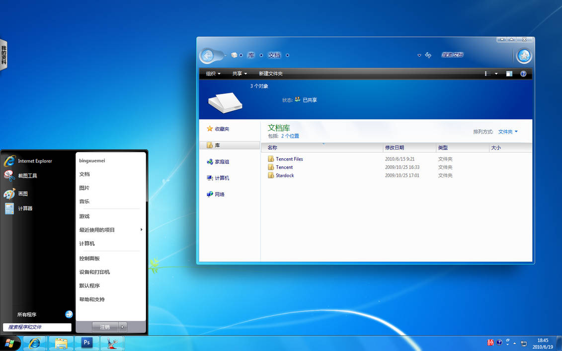The height and width of the screenshot is (351, 562).
Task: Open the snipping tool taskbar icon
Action: (112, 343)
